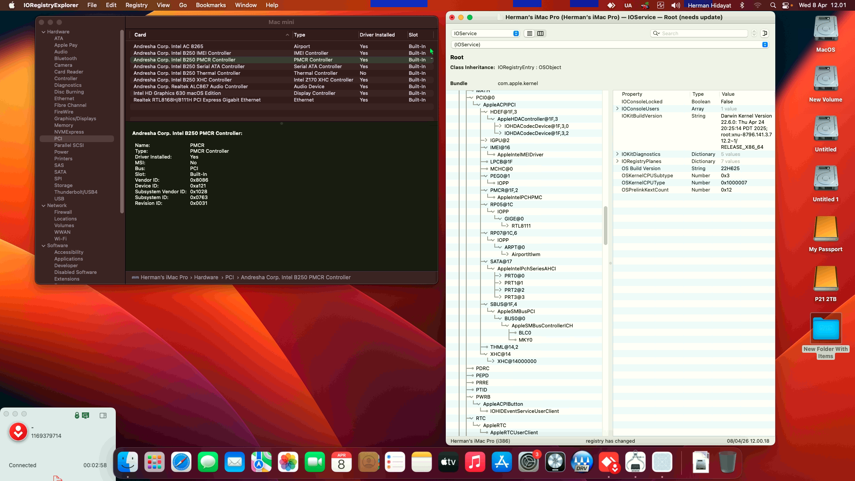
Task: Open the Bookmarks menu
Action: pyautogui.click(x=211, y=5)
